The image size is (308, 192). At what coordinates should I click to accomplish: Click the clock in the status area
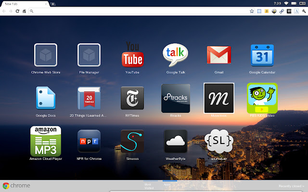[277, 3]
